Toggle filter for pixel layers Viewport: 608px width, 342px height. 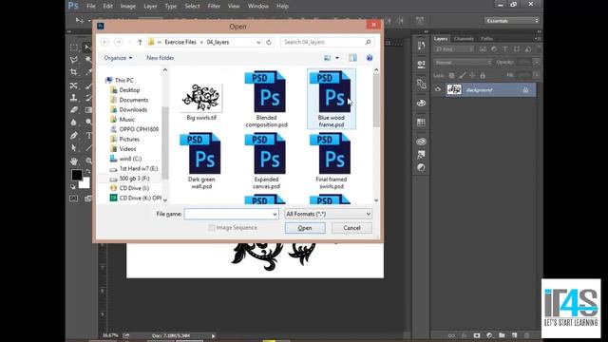pyautogui.click(x=483, y=49)
